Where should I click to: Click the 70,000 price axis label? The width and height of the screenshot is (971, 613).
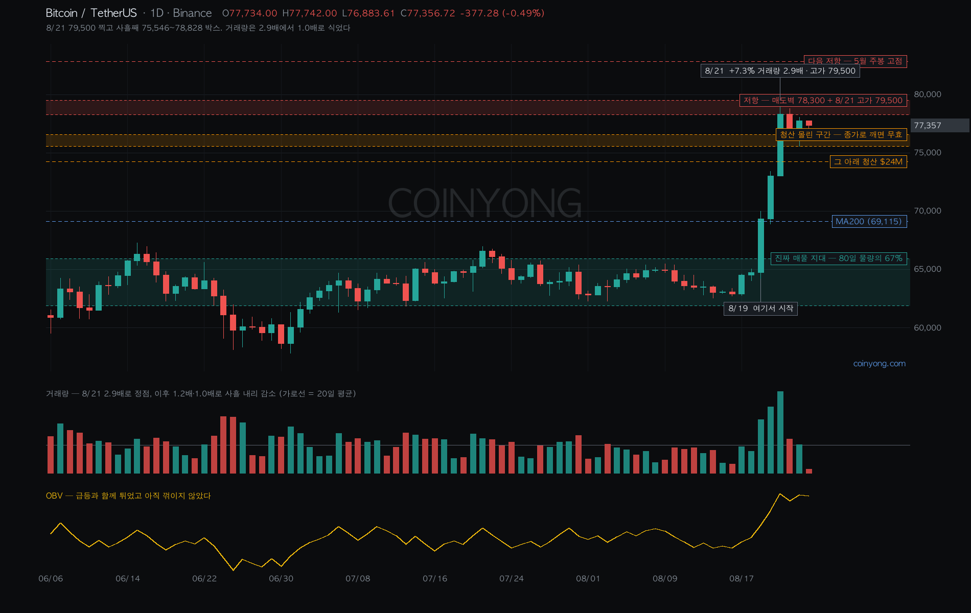[928, 211]
